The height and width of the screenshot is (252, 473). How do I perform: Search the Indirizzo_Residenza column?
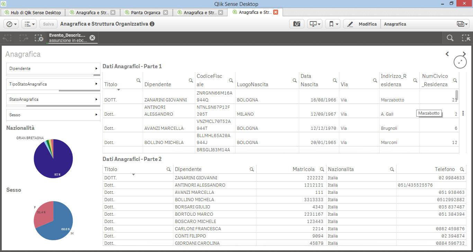pyautogui.click(x=415, y=80)
